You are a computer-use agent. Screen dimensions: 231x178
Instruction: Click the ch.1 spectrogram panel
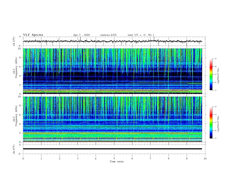[x=112, y=71]
